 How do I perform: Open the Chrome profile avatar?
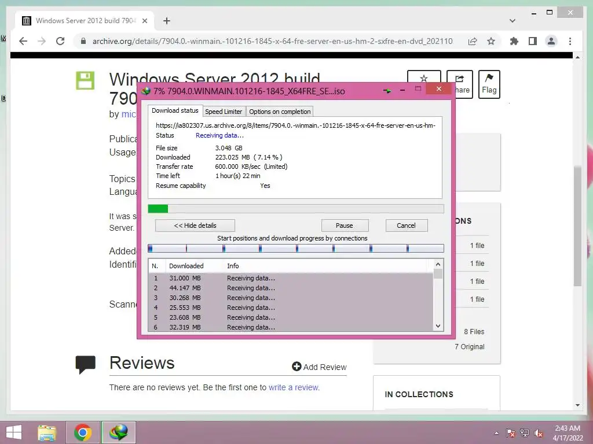pyautogui.click(x=551, y=41)
